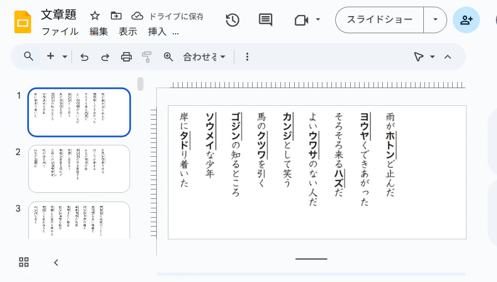
Task: Click the text 雨がホトンど止んだ
Action: pyautogui.click(x=391, y=155)
